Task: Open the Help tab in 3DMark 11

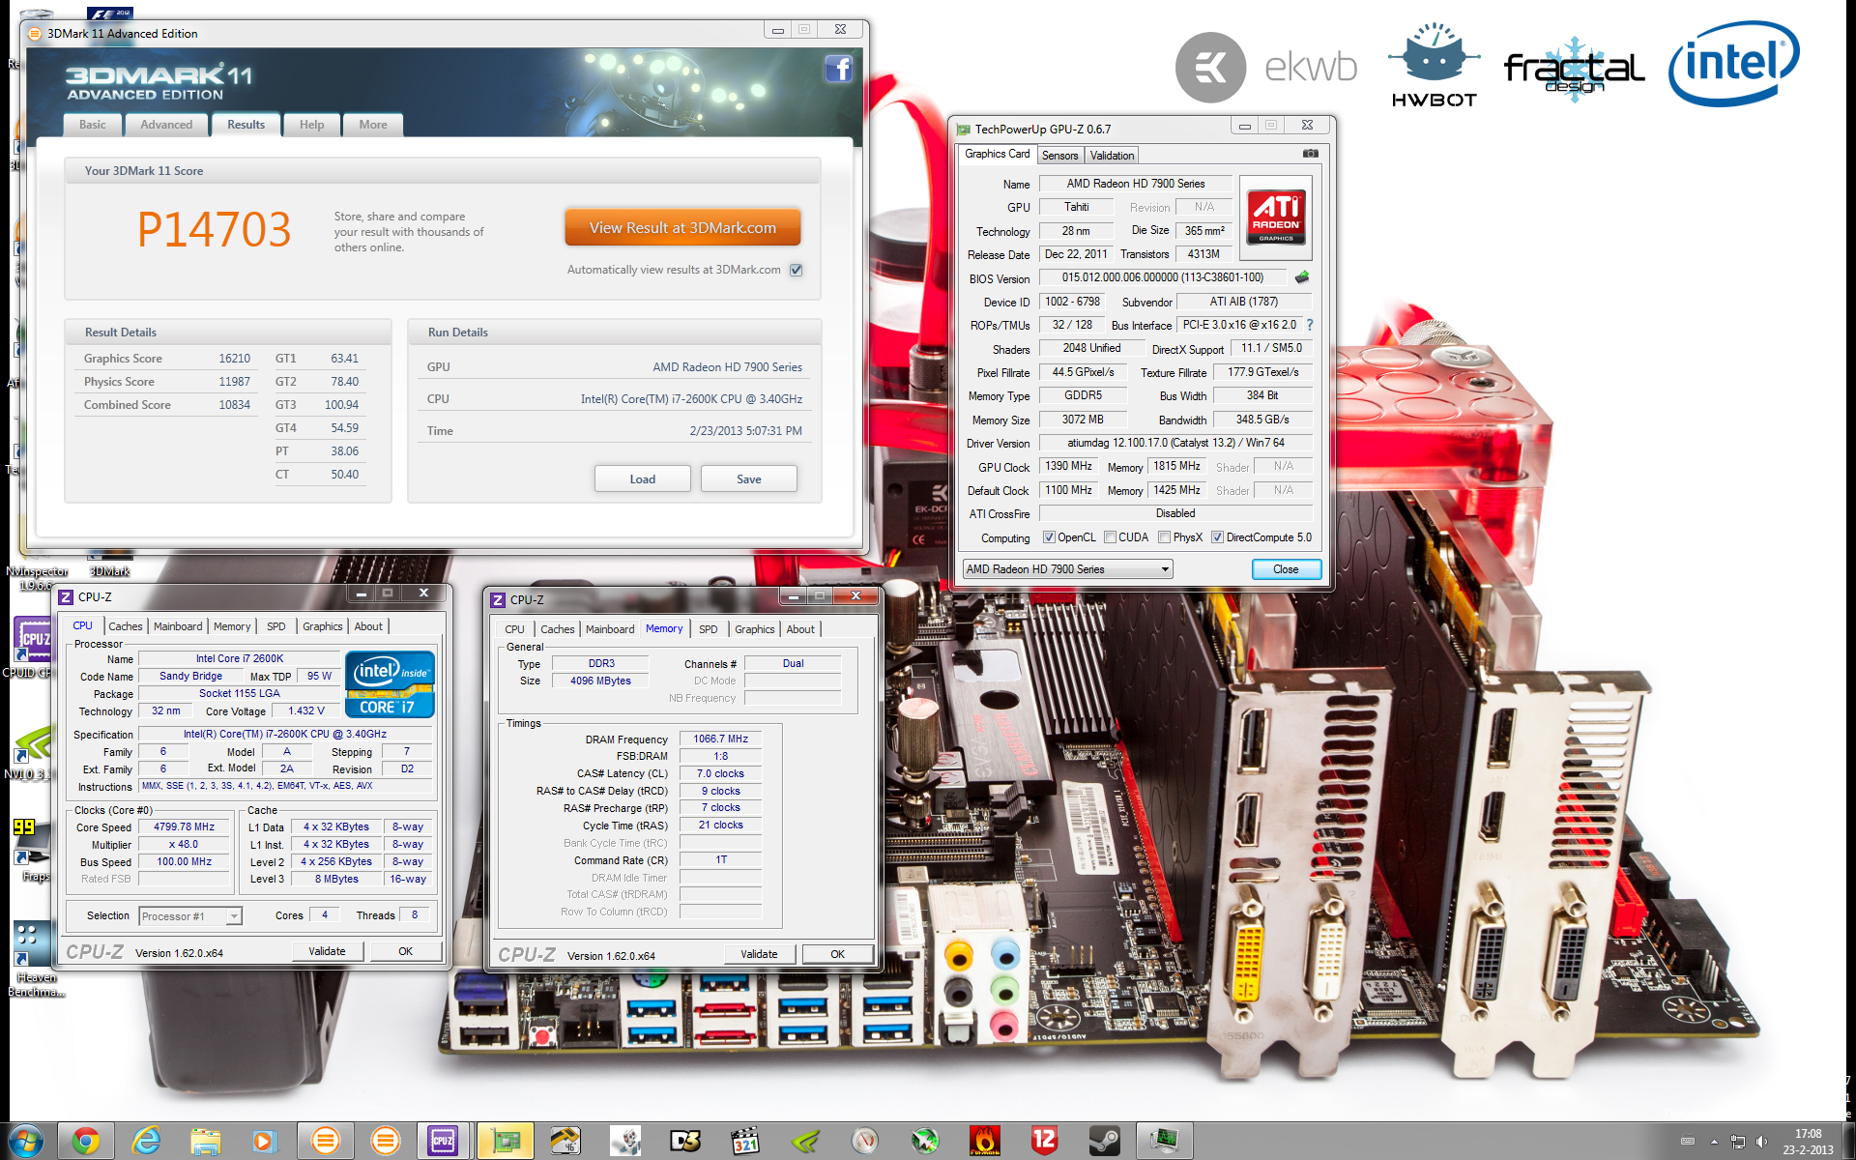Action: click(311, 125)
